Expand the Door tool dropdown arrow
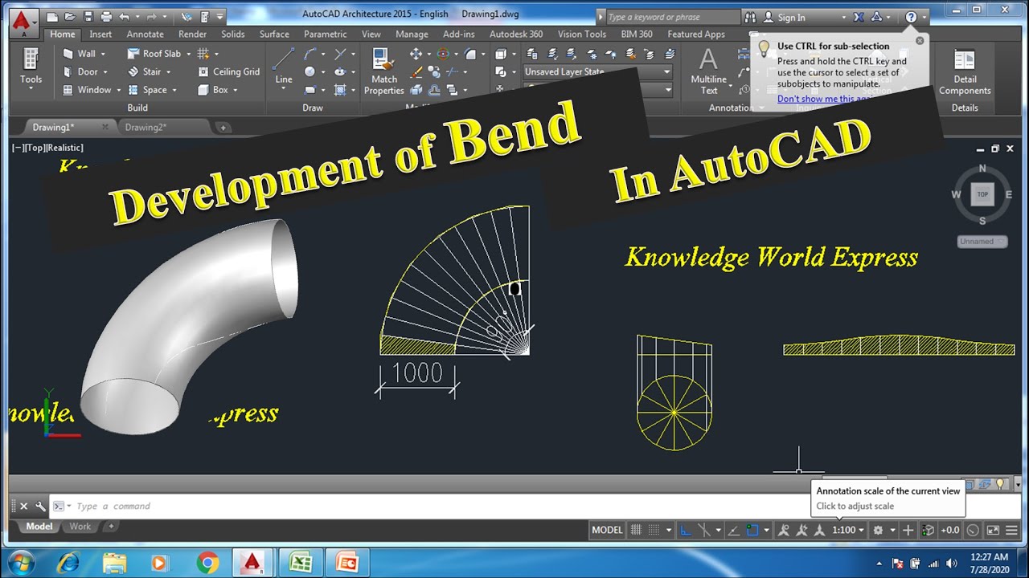1029x578 pixels. coord(107,71)
